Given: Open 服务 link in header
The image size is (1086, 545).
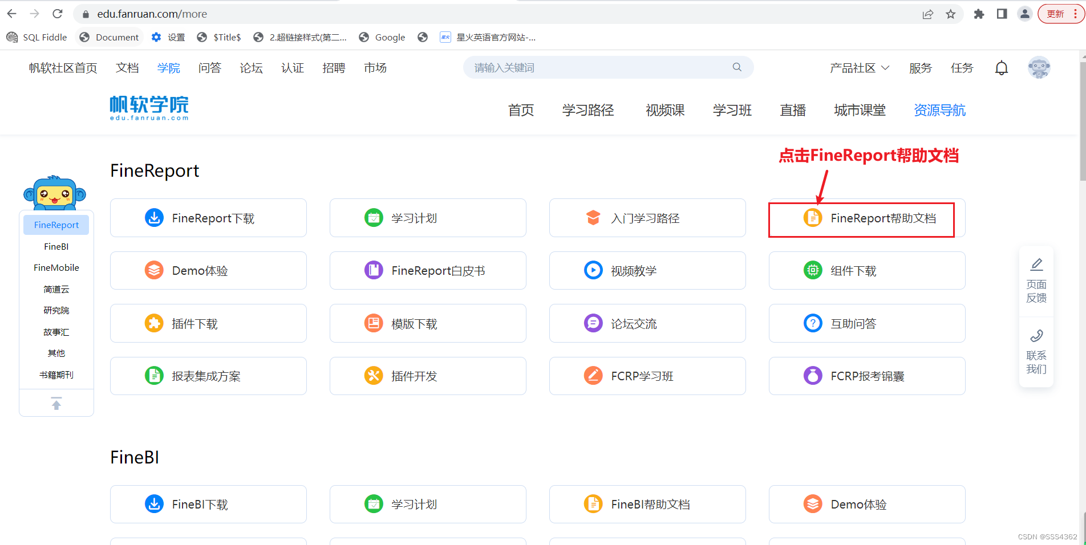Looking at the screenshot, I should [921, 68].
